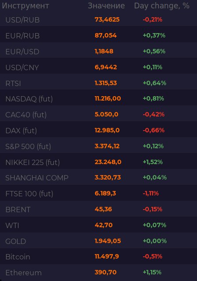Click the CAC40 (fut) row
The width and height of the screenshot is (197, 281).
pyautogui.click(x=99, y=114)
